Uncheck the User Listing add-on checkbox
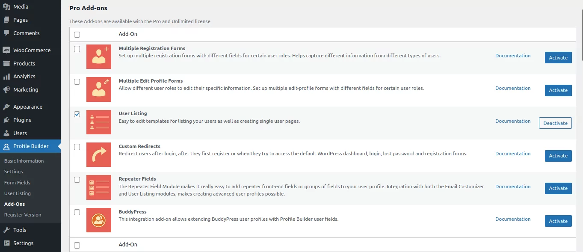The height and width of the screenshot is (252, 583). pyautogui.click(x=77, y=114)
